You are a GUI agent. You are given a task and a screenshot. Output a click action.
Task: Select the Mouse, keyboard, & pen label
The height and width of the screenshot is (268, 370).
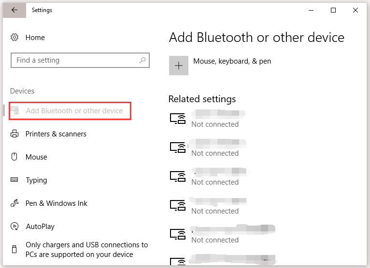[x=232, y=61]
